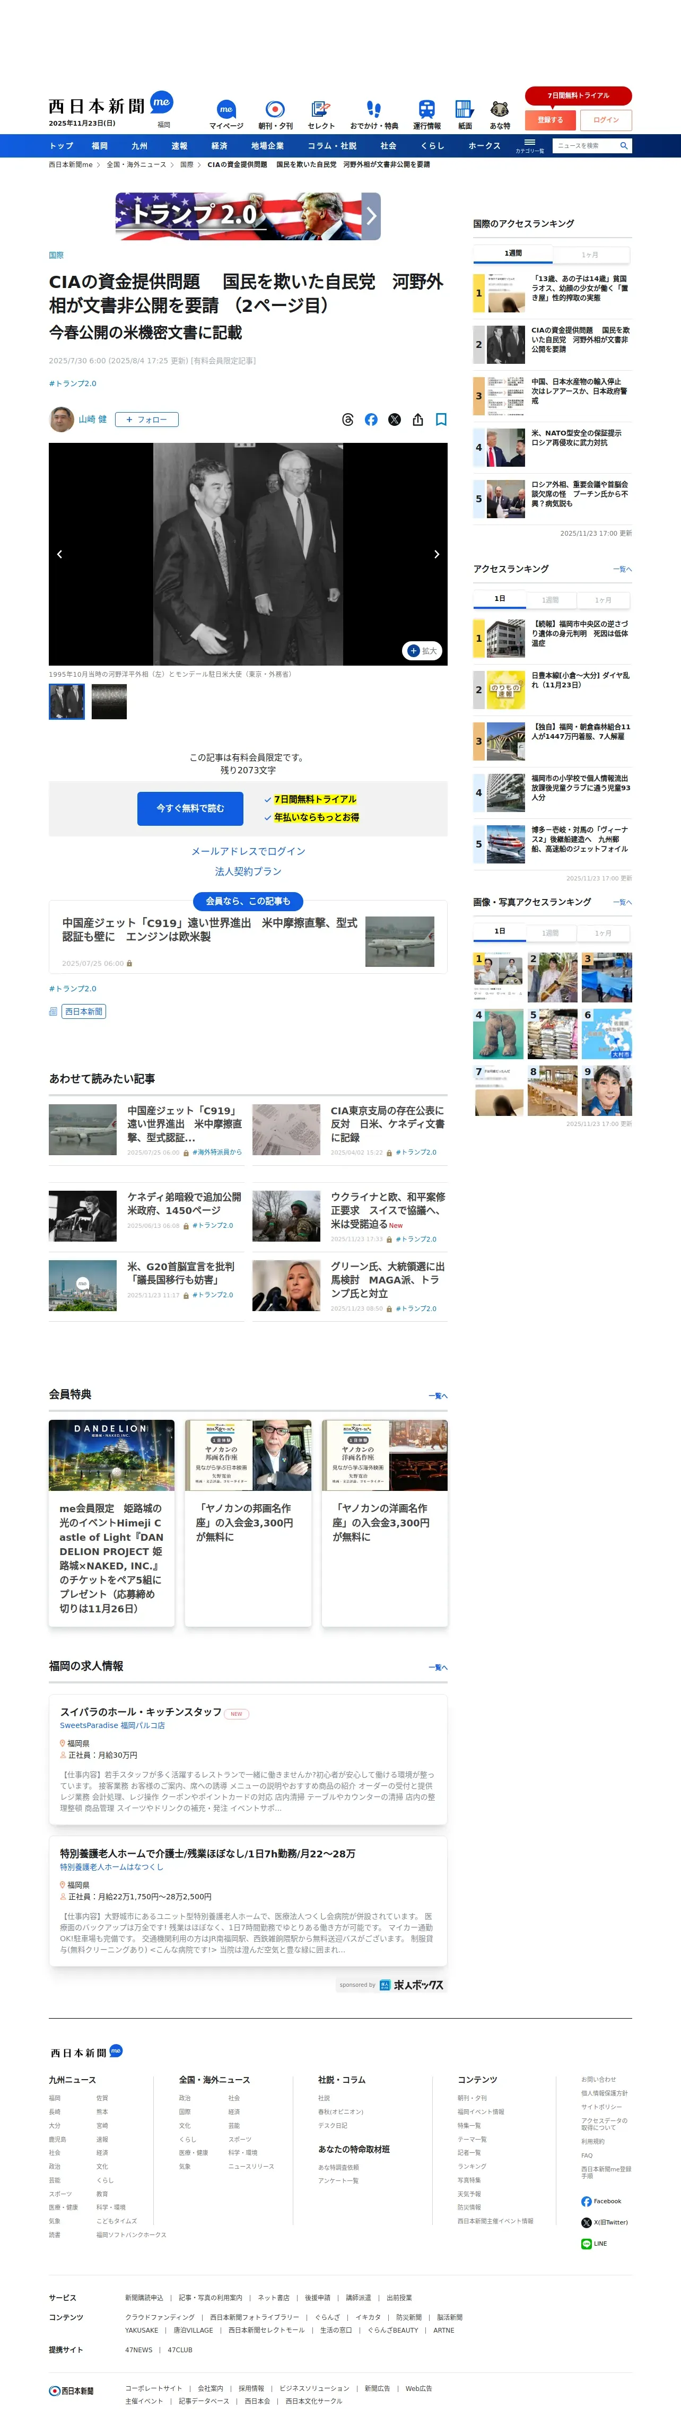Select 経済 in navigation bar
This screenshot has height=2409, width=681.
[220, 146]
